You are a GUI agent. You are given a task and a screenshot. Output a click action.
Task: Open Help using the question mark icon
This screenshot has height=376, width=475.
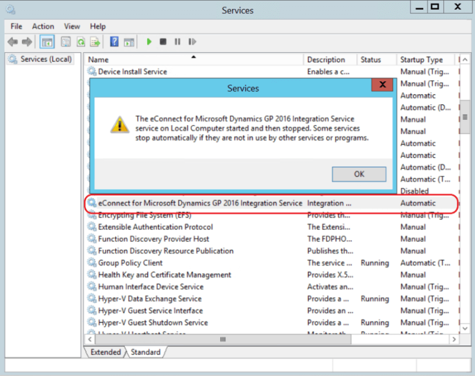(x=114, y=42)
